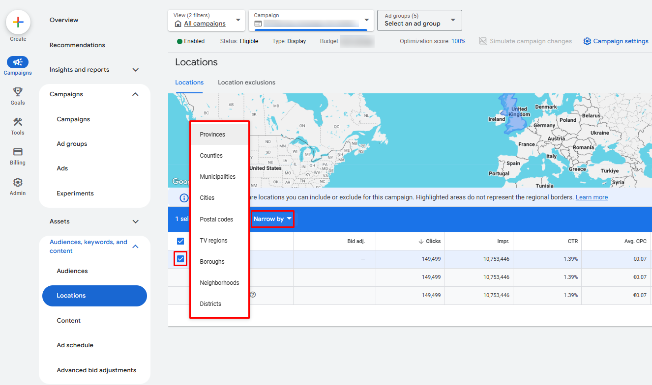The width and height of the screenshot is (652, 385).
Task: Go to Overview in the sidebar
Action: [x=64, y=20]
